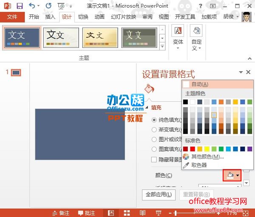Screen dimensions: 255x217
Task: Select the beige second theme thumbnail
Action: [x=61, y=38]
